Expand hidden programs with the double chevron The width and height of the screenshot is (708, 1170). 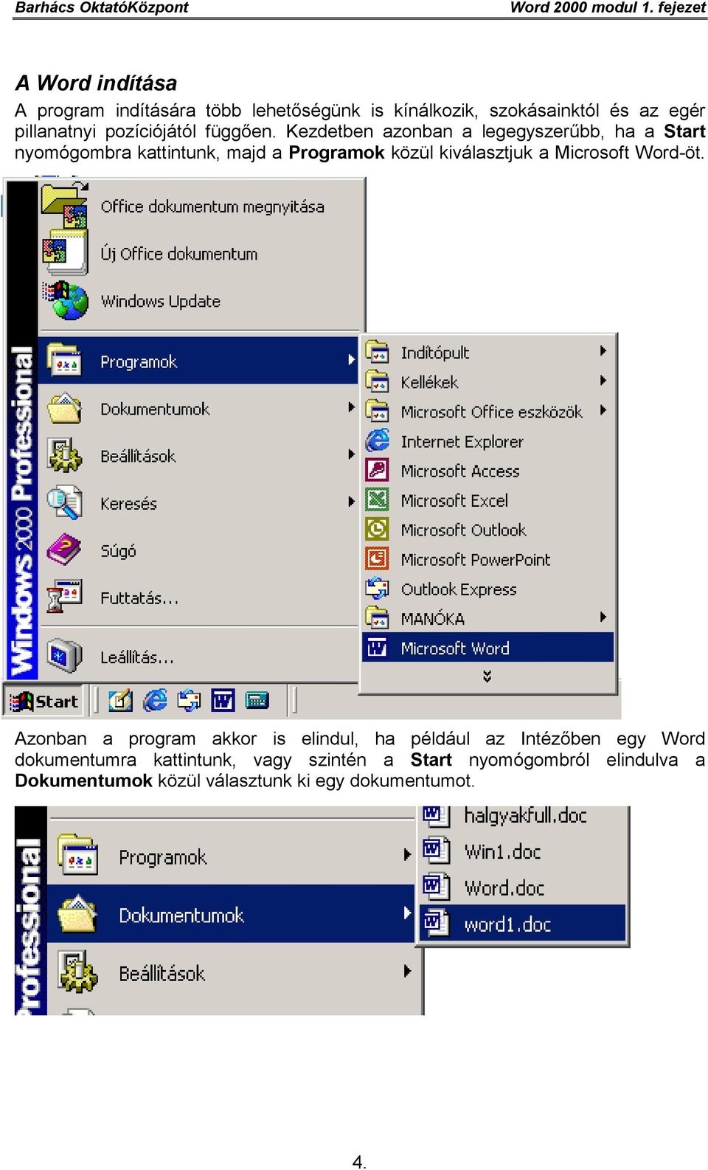pos(487,676)
